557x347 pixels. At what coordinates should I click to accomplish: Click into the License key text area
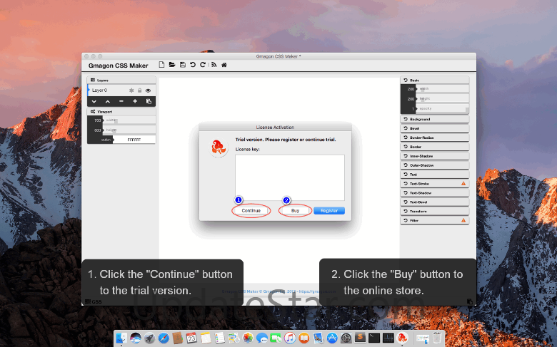[289, 177]
